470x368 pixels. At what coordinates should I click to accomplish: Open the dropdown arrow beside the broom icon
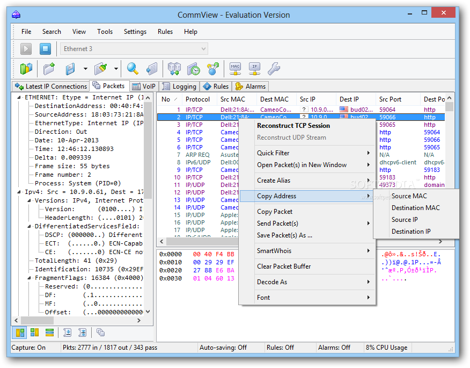pyautogui.click(x=116, y=69)
